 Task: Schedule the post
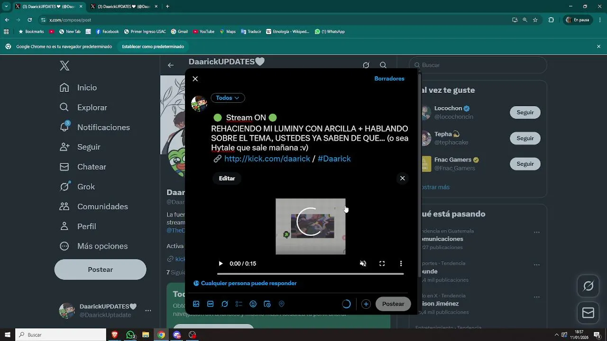point(267,304)
